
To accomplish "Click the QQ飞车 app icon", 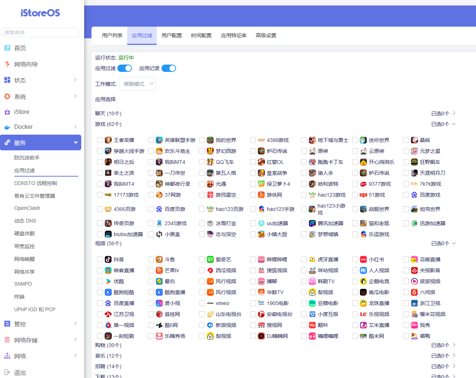I will pyautogui.click(x=210, y=162).
